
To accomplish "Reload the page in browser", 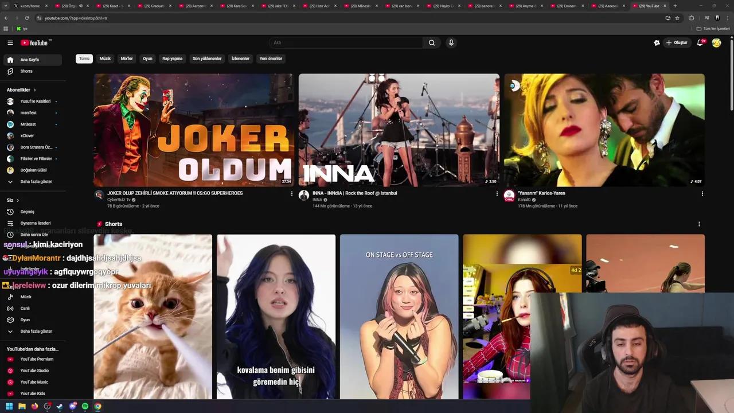I will coord(27,18).
